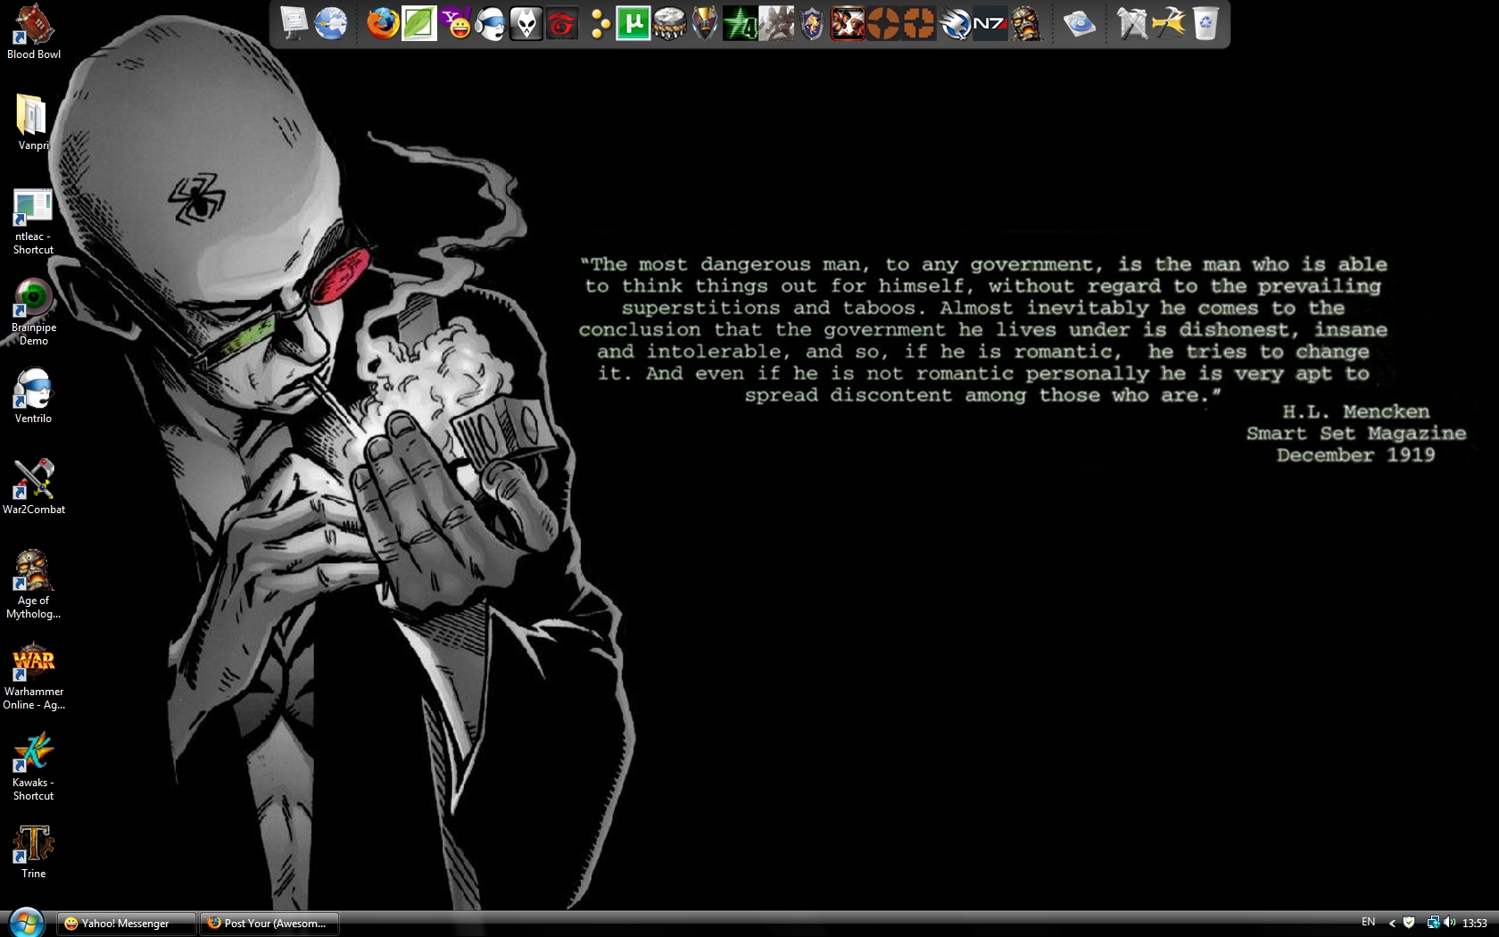Screen dimensions: 1499x937
Task: Launch Call of Duty 4 green star icon
Action: (741, 23)
